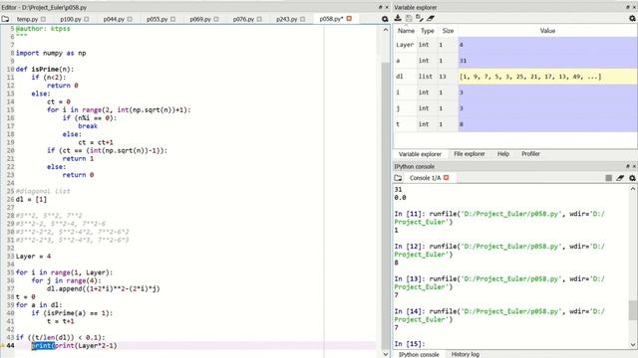Select the variable i row
Image resolution: width=638 pixels, height=358 pixels.
515,92
